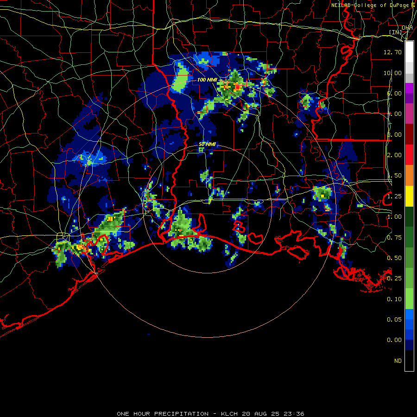Click the 4.00 legend value
The height and width of the screenshot is (417, 417).
(x=394, y=114)
